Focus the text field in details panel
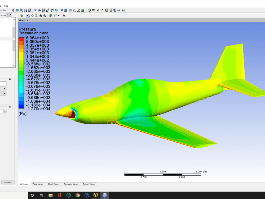The image size is (265, 199). 3,83
